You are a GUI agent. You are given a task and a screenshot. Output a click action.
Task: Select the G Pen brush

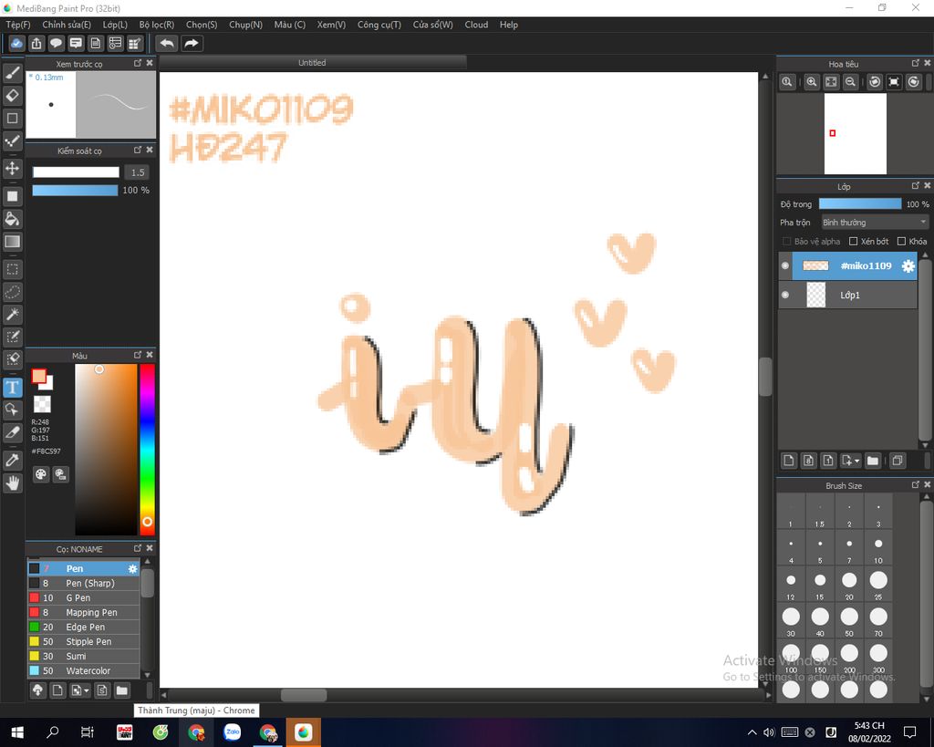(x=83, y=597)
